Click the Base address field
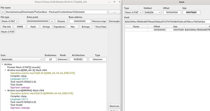This screenshot has width=210, height=111. (80, 21)
